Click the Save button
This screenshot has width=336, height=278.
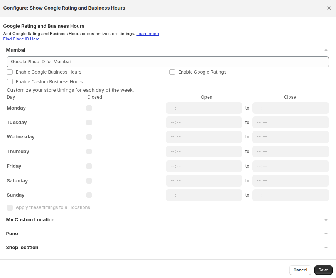pyautogui.click(x=323, y=270)
